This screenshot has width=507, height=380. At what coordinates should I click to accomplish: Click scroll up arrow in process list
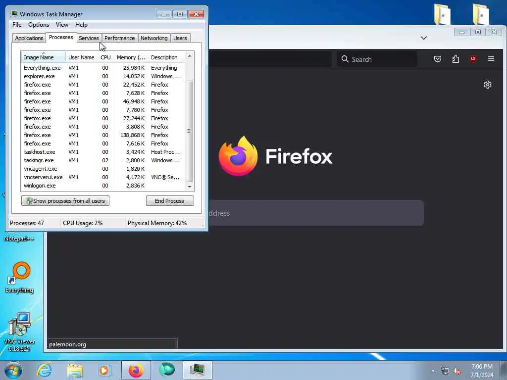tap(190, 56)
